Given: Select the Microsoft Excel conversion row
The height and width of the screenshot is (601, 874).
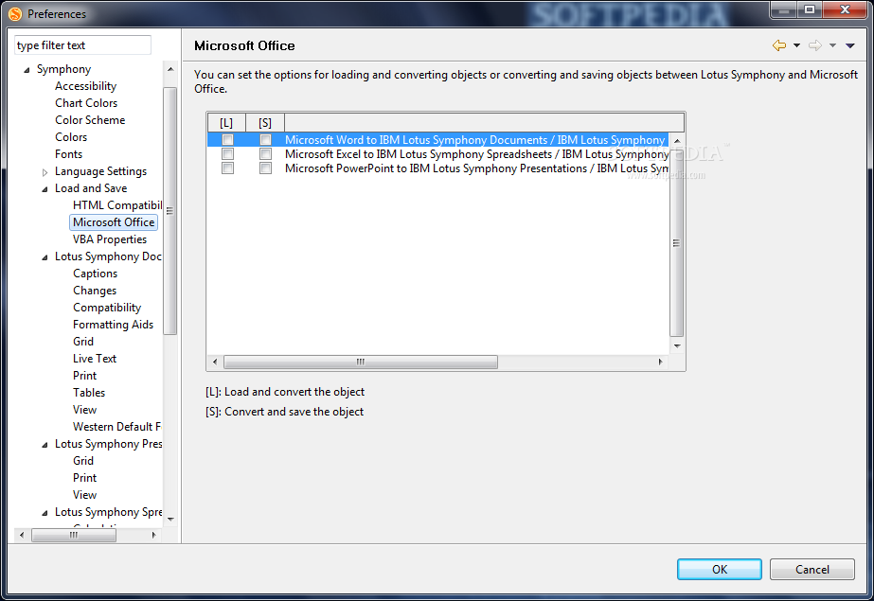Looking at the screenshot, I should (437, 153).
